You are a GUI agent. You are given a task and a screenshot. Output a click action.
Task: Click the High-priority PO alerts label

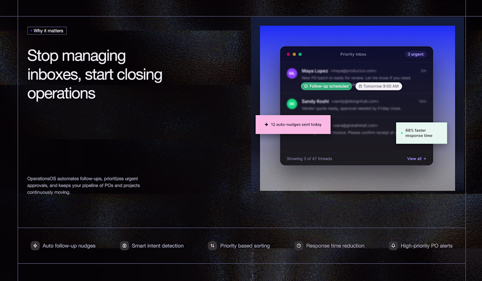coord(426,246)
